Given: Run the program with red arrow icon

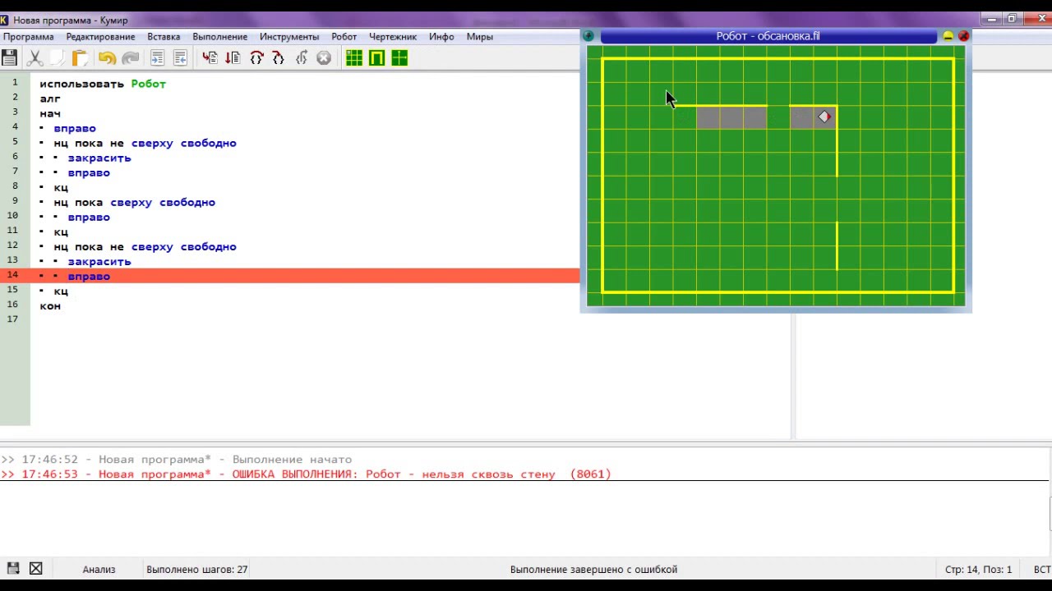Looking at the screenshot, I should click(210, 57).
